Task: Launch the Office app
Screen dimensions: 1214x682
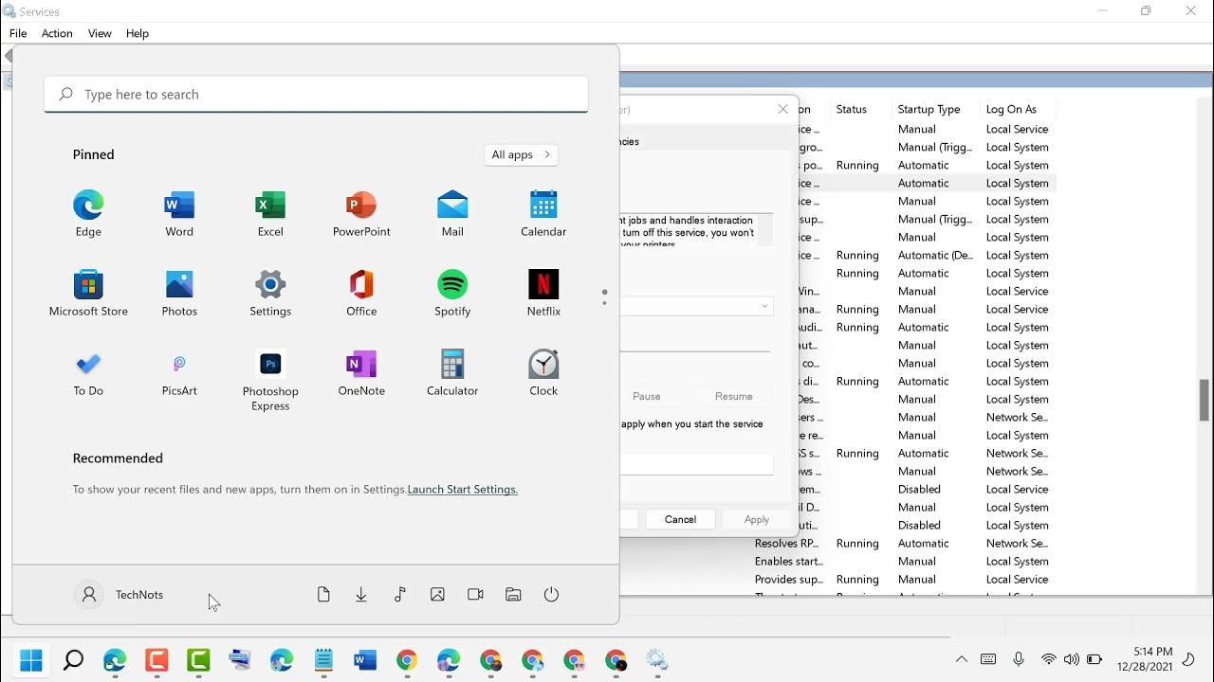Action: click(361, 293)
